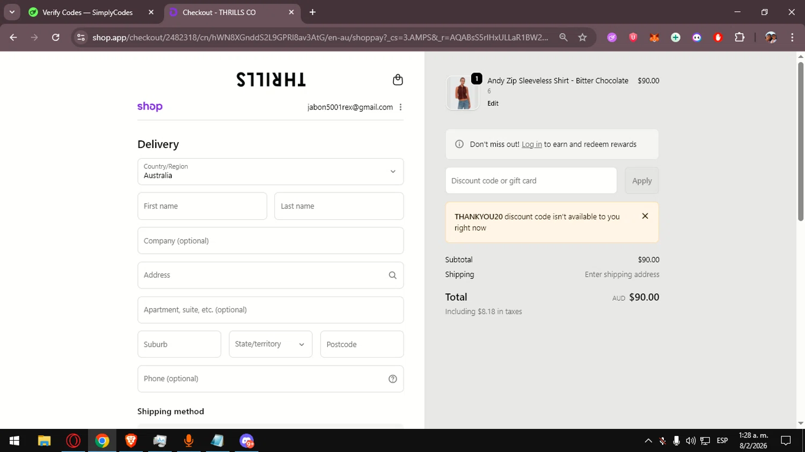Open the MetaMask fox extension
Image resolution: width=805 pixels, height=452 pixels.
[654, 38]
